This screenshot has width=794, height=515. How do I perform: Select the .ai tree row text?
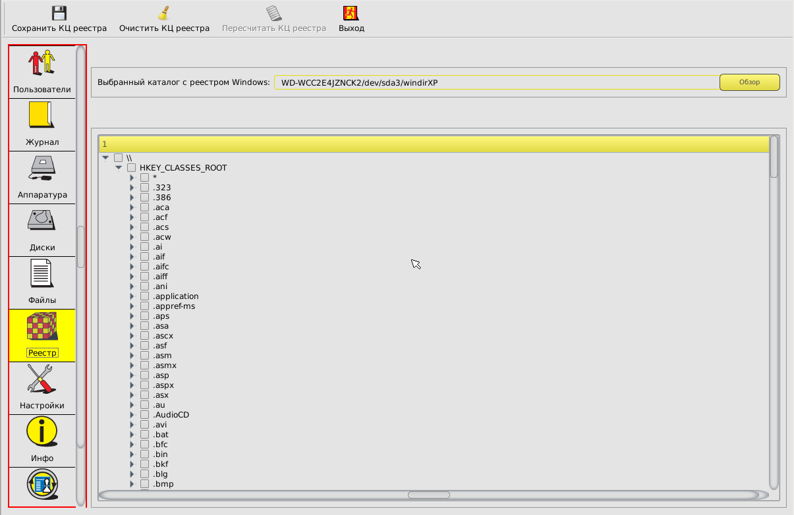tap(157, 247)
